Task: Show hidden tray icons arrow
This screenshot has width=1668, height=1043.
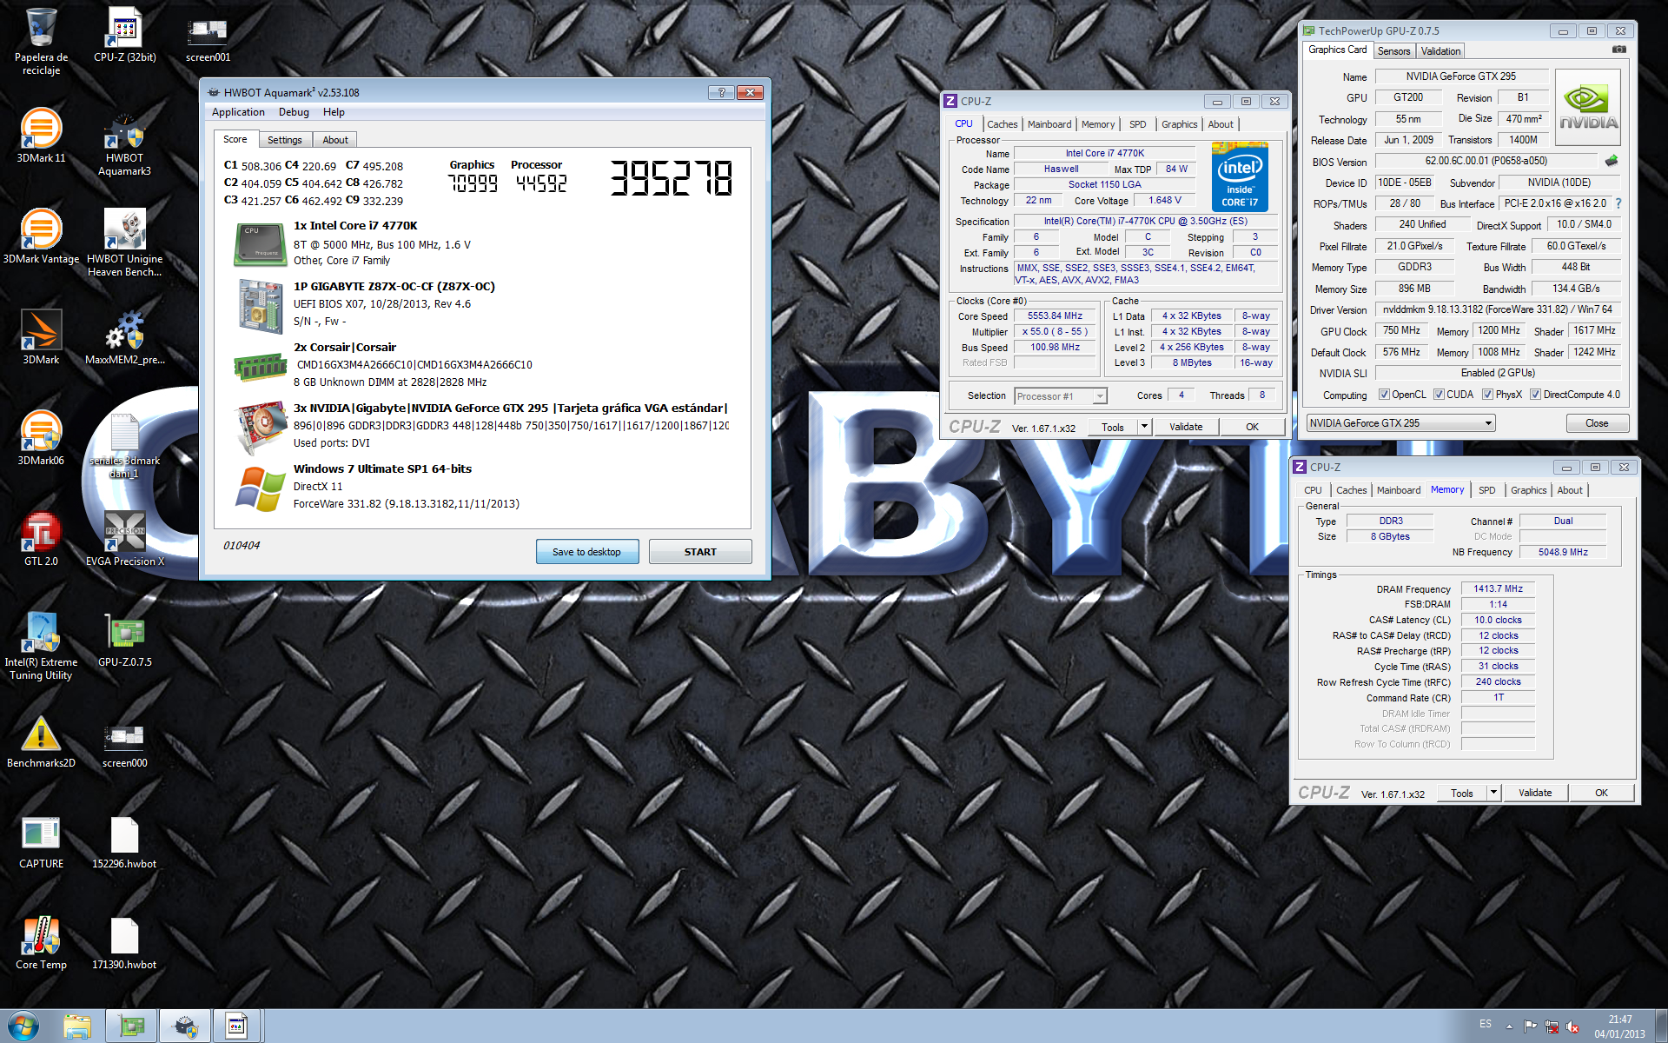Action: [1509, 1026]
